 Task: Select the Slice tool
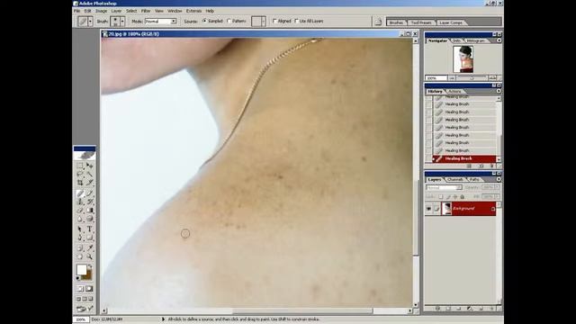pyautogui.click(x=89, y=183)
